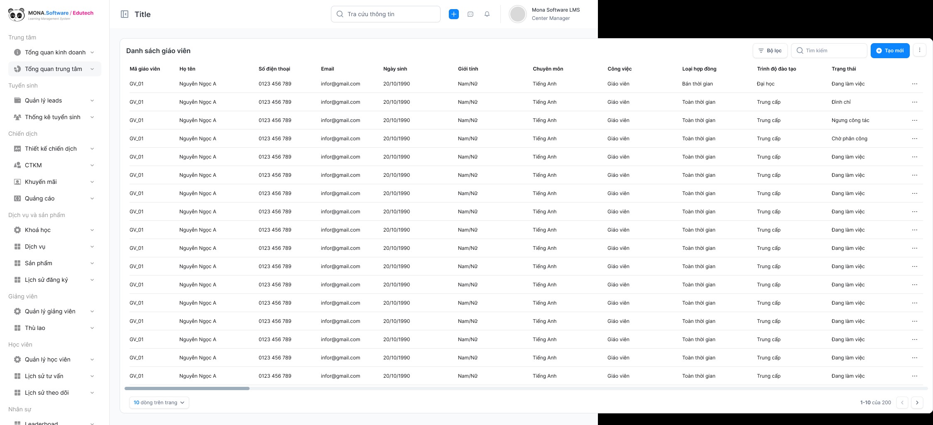
Task: Open the table's vertical three-dot menu
Action: pyautogui.click(x=919, y=50)
